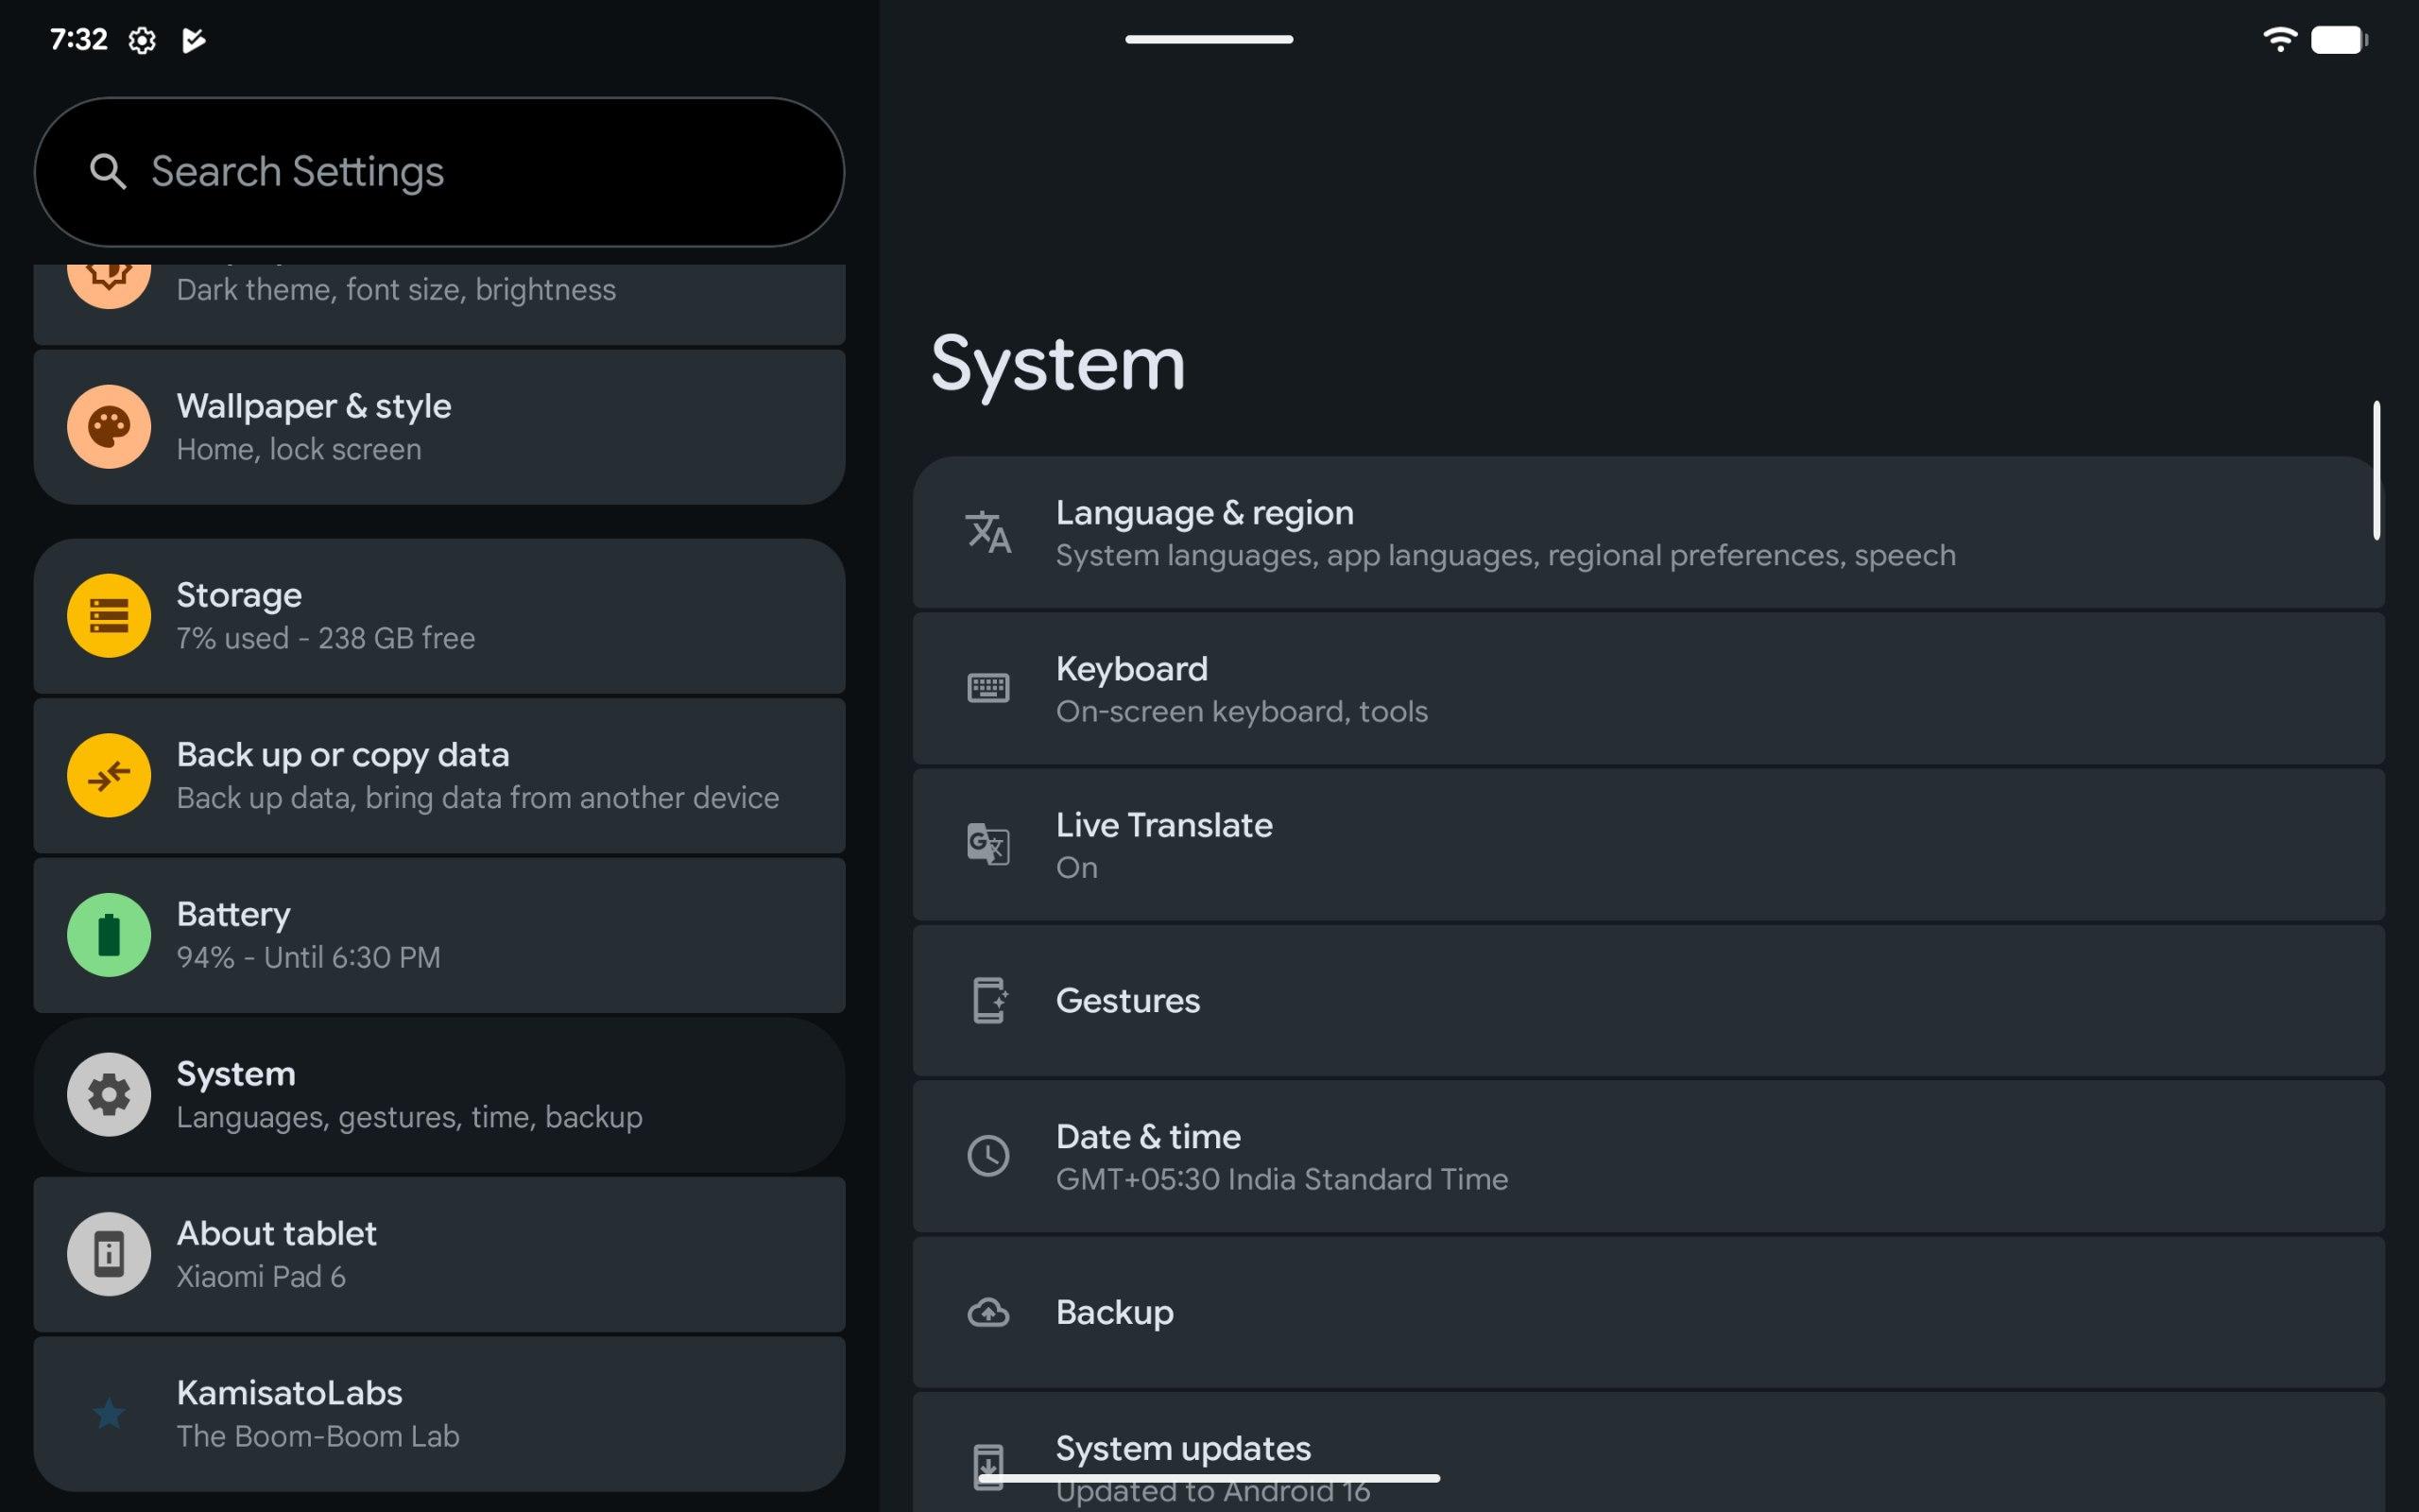Tap the Wi-Fi status icon
The height and width of the screenshot is (1512, 2419).
click(x=2279, y=39)
